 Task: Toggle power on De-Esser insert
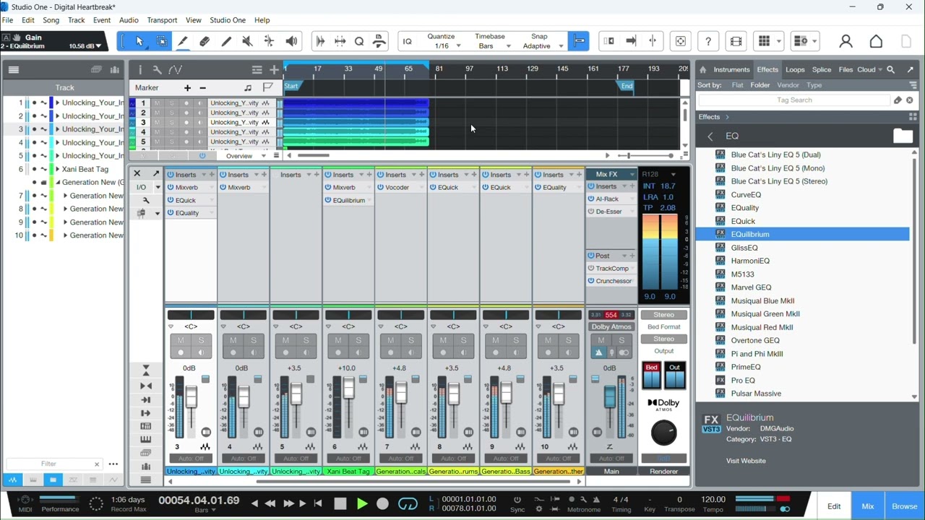point(590,212)
